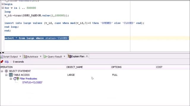The height and width of the screenshot is (106, 190).
Task: Click the Filter Predicates icon
Action: [16, 79]
